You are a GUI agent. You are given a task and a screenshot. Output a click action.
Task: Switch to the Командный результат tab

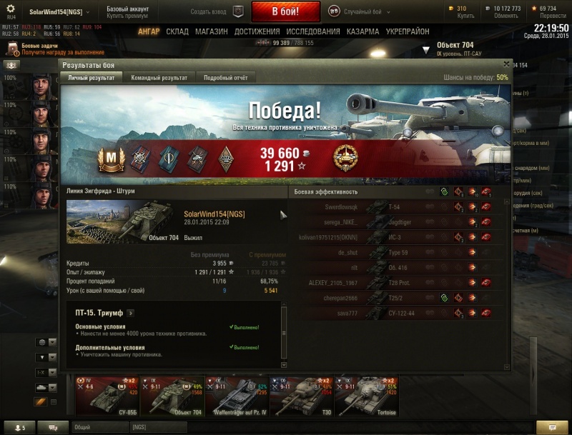coord(159,78)
